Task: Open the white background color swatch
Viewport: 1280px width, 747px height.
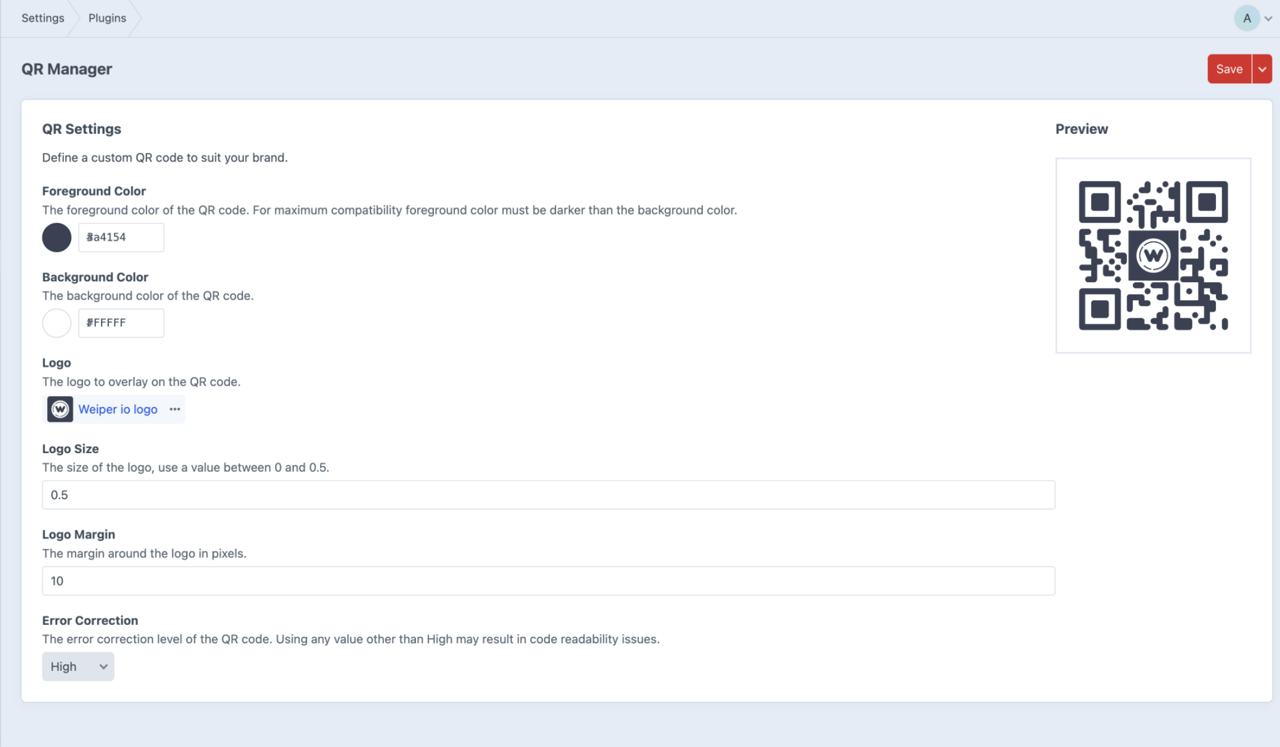Action: point(56,323)
